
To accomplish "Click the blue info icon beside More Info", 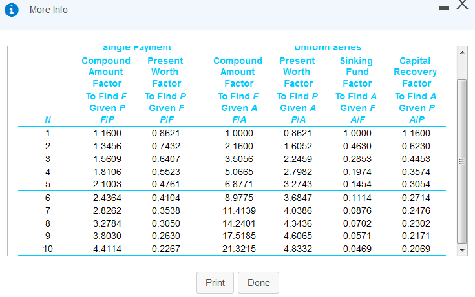I will pyautogui.click(x=12, y=10).
